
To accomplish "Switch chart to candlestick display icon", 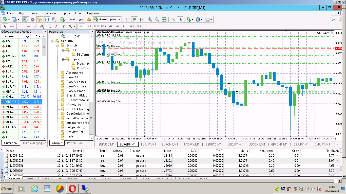I will point(134,19).
